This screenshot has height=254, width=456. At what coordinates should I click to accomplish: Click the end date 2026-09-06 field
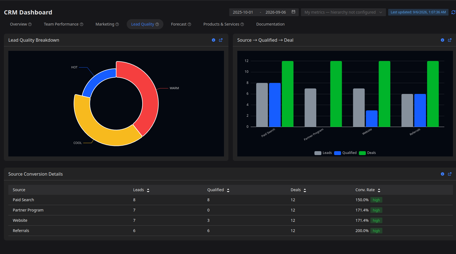coord(276,12)
